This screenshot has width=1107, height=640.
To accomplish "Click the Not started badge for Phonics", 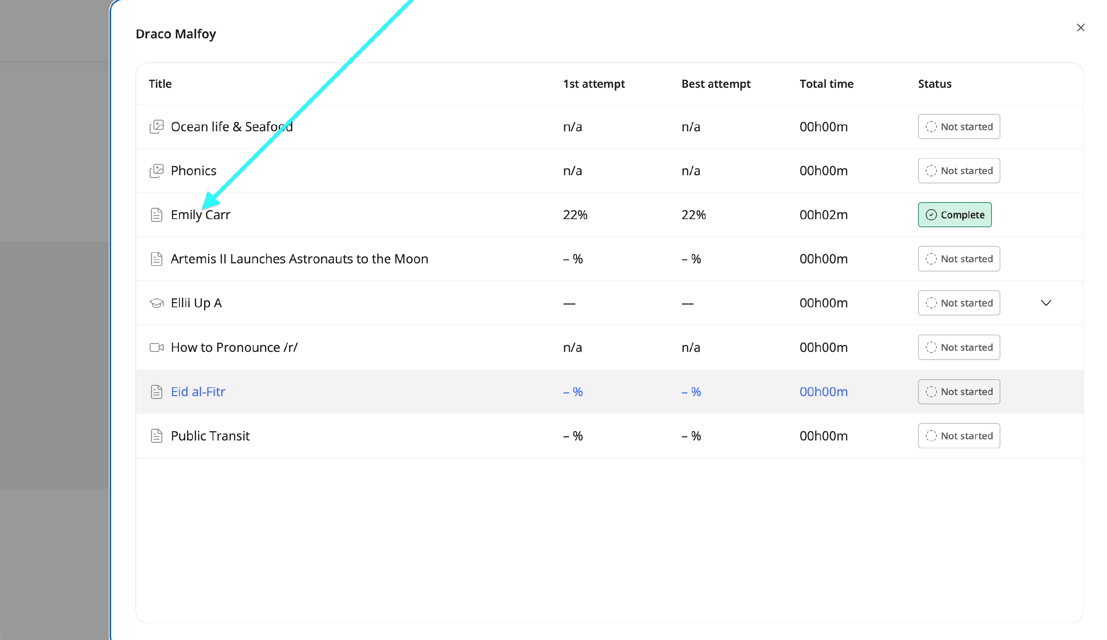I will pos(959,170).
